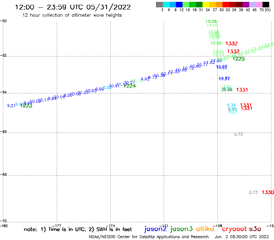The height and width of the screenshot is (240, 274).
Task: Click the wave height value '15.08'
Action: (x=211, y=21)
